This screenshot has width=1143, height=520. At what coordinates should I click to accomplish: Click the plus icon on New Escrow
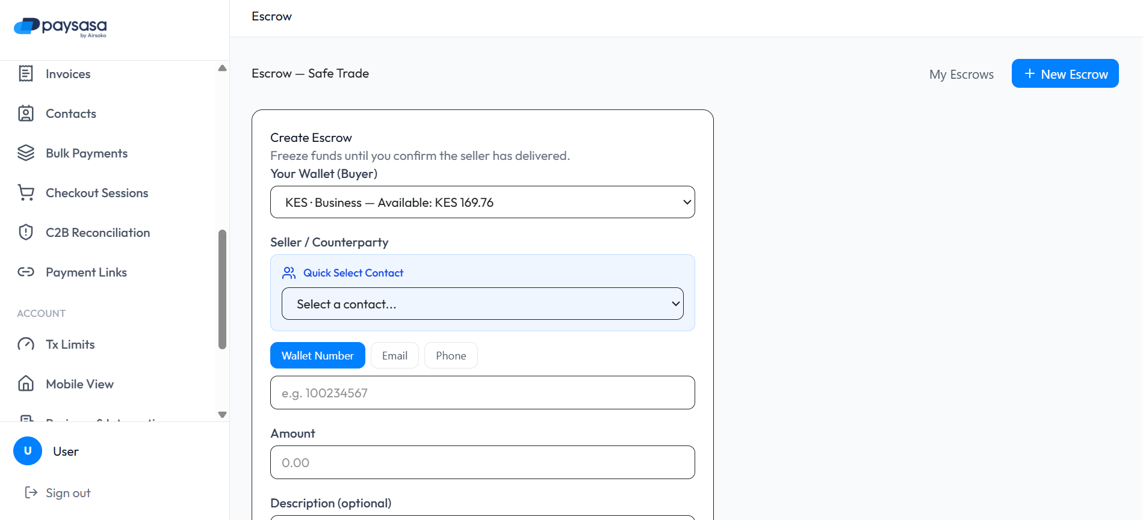tap(1030, 74)
